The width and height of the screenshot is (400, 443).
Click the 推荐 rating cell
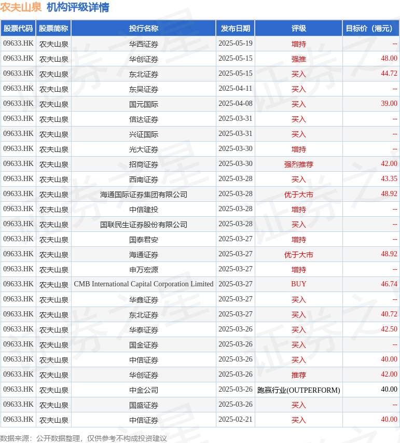point(299,375)
